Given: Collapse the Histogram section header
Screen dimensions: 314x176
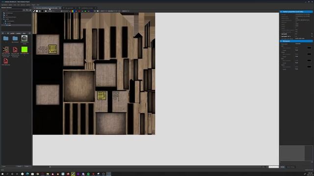Looking at the screenshot, I should coord(296,41).
